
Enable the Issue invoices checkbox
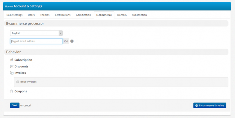point(18,82)
